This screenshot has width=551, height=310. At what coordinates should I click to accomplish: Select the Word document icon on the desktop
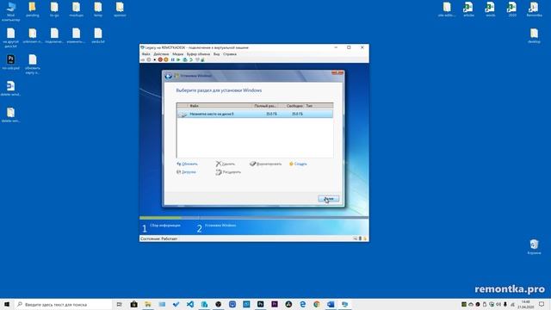tap(11, 88)
